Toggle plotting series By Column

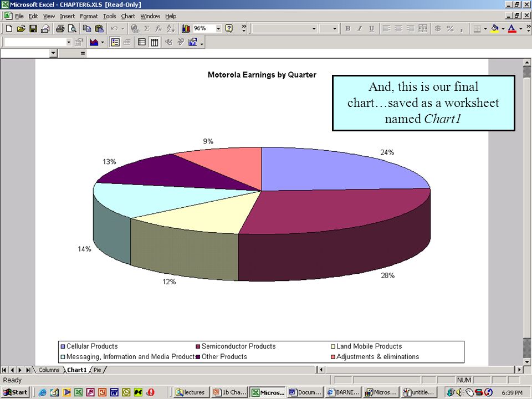pyautogui.click(x=155, y=43)
